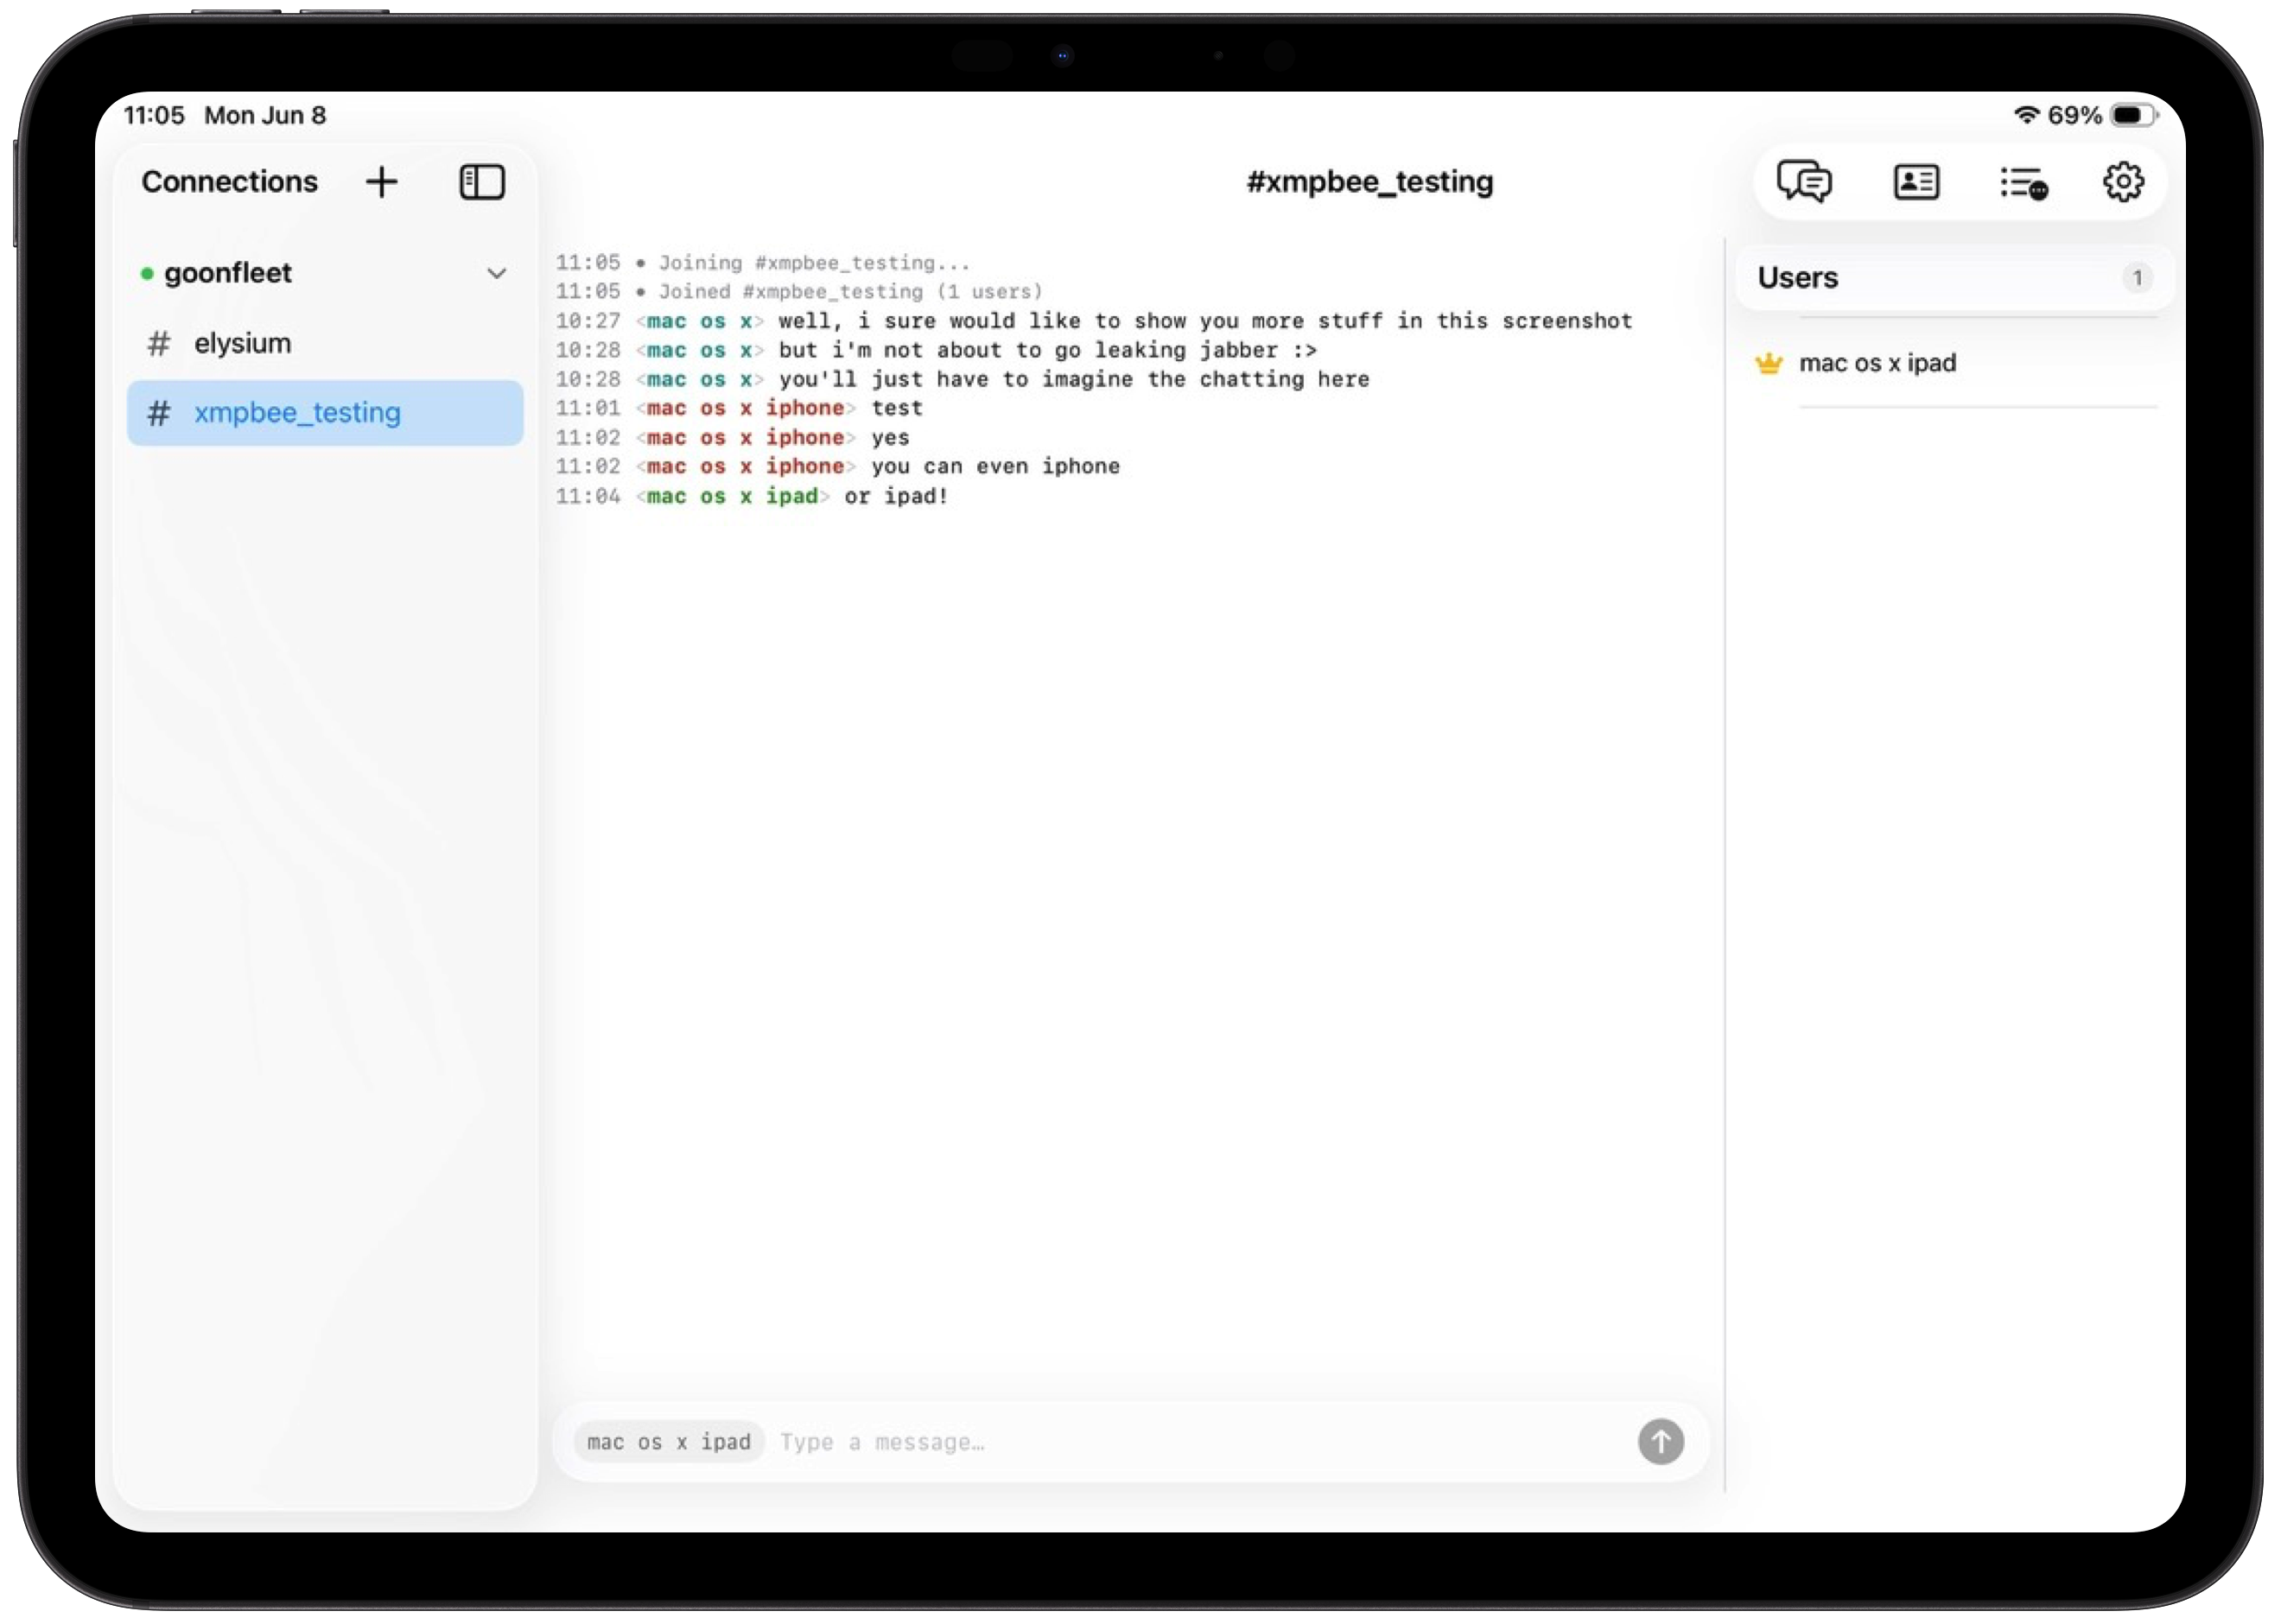
Task: Click the Users panel header
Action: click(1954, 278)
